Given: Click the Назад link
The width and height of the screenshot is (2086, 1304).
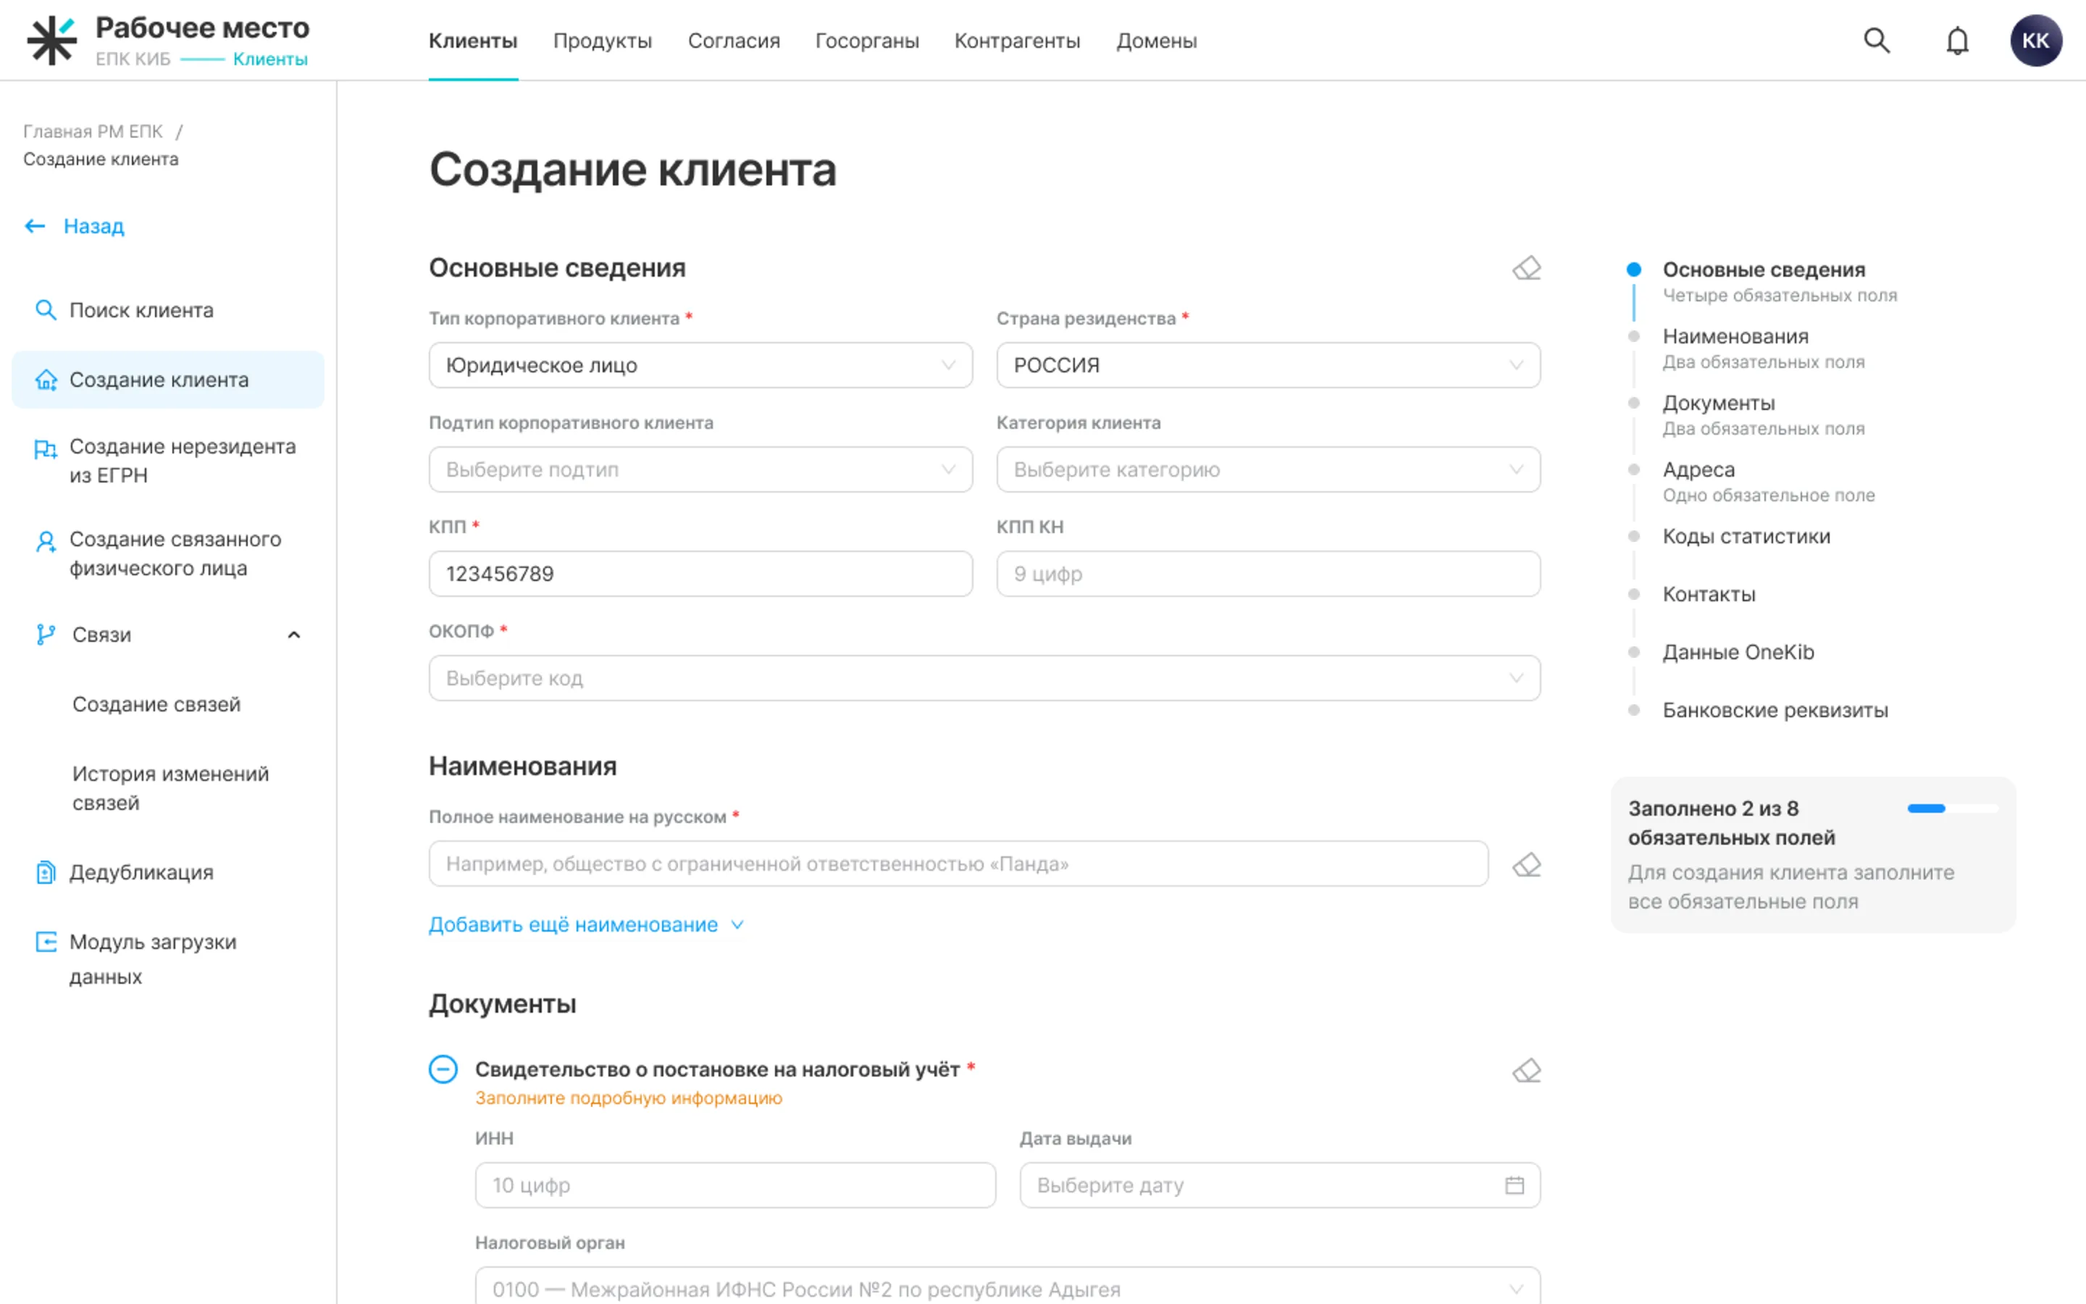Looking at the screenshot, I should pyautogui.click(x=94, y=226).
